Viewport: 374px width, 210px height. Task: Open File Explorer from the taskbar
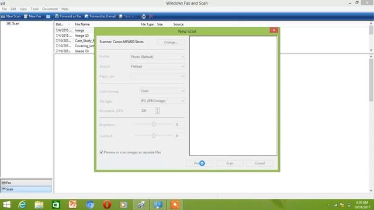tap(39, 205)
